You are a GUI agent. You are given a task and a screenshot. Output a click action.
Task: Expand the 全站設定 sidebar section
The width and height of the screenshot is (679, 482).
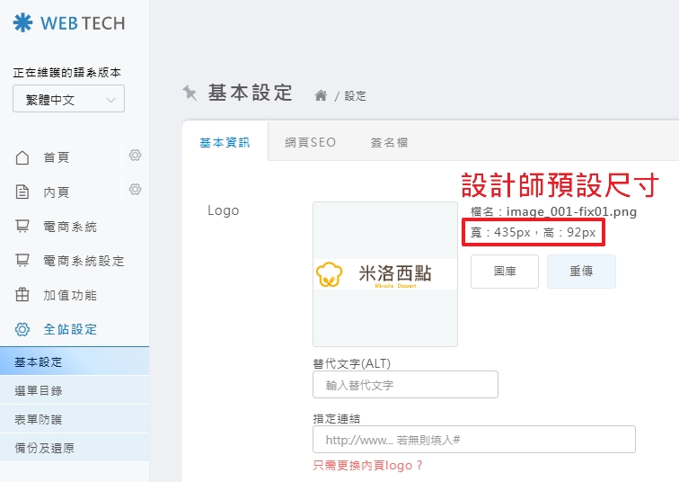pyautogui.click(x=70, y=329)
